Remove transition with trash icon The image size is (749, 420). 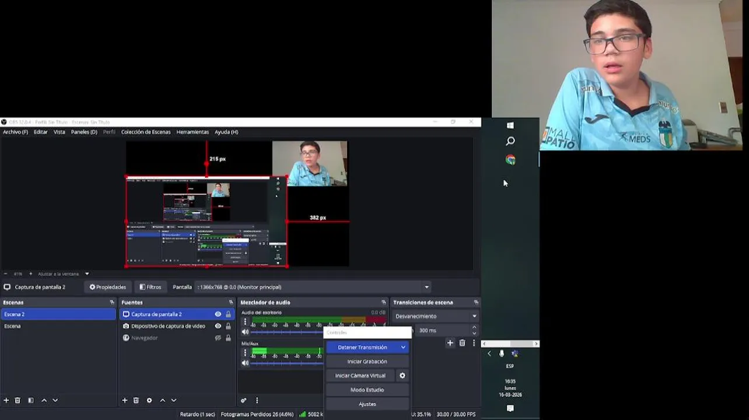pyautogui.click(x=462, y=343)
